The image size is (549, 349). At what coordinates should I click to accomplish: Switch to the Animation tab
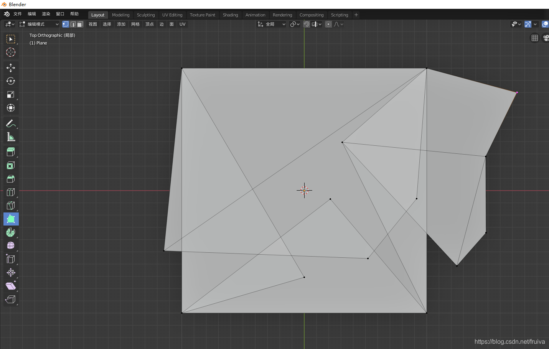click(256, 15)
